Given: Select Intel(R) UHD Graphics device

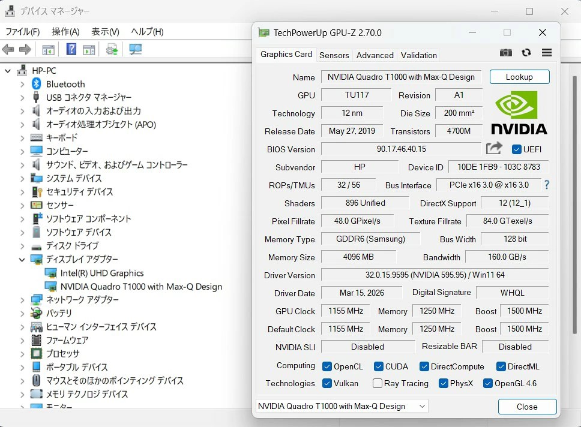Looking at the screenshot, I should coord(102,273).
